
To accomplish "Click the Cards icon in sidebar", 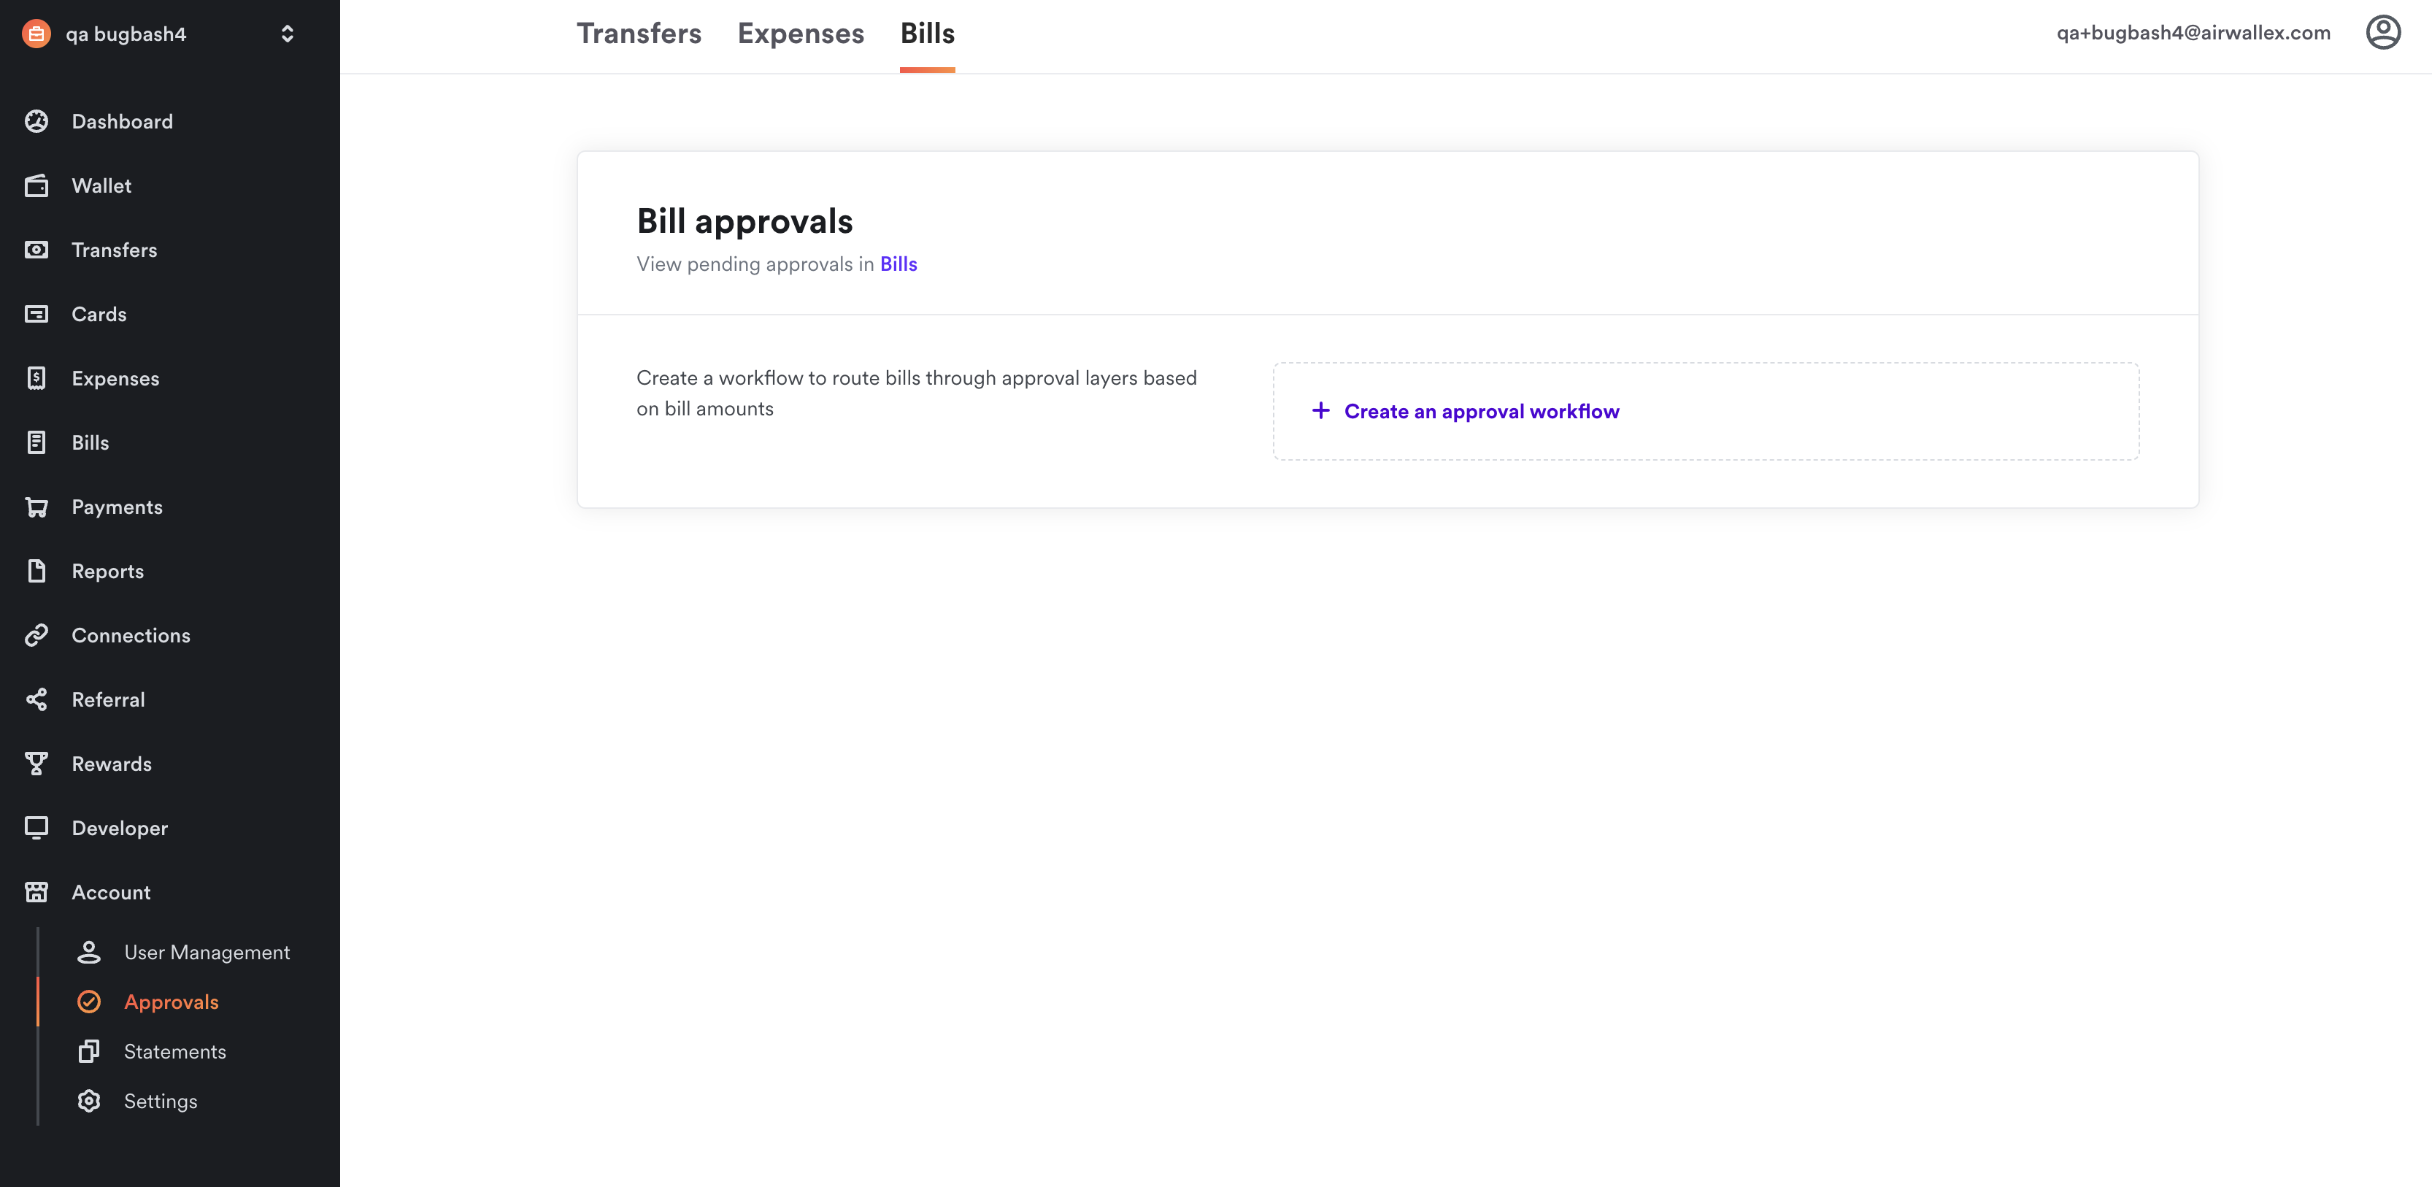I will 36,313.
